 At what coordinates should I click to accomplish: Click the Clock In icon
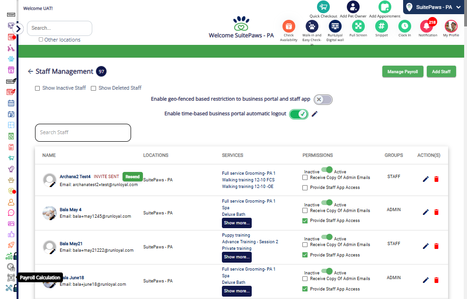tap(405, 26)
